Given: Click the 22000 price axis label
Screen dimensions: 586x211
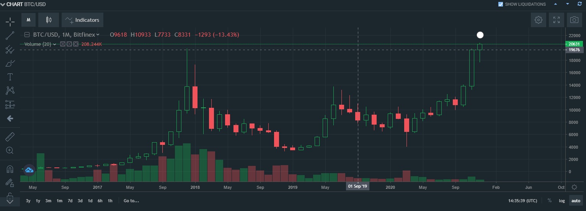Looking at the screenshot, I should [x=575, y=36].
